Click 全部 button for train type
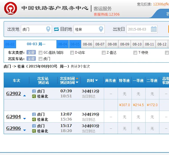Viewport: 169px width, 155px height. click(31, 53)
